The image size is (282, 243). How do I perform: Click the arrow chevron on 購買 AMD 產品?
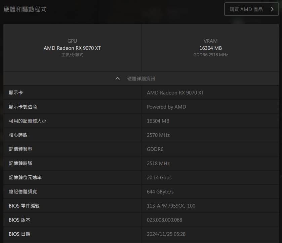[x=272, y=9]
